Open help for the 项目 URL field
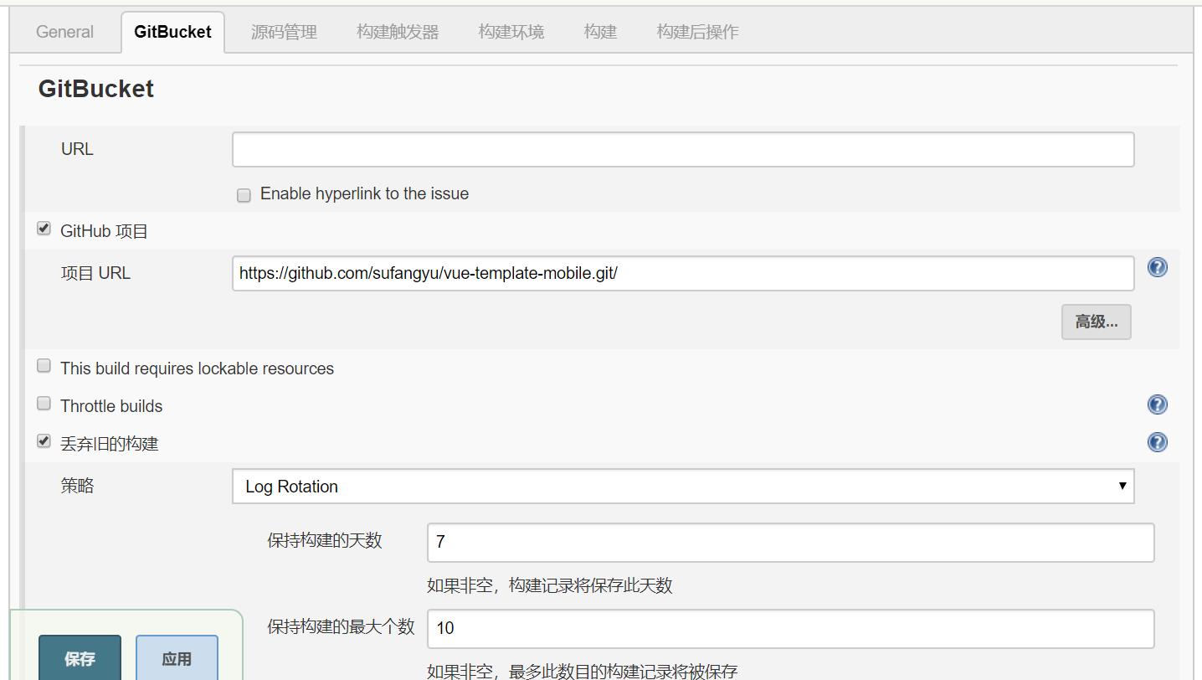 pos(1157,267)
